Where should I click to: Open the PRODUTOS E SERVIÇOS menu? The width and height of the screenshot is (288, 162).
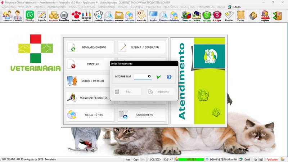click(x=82, y=7)
